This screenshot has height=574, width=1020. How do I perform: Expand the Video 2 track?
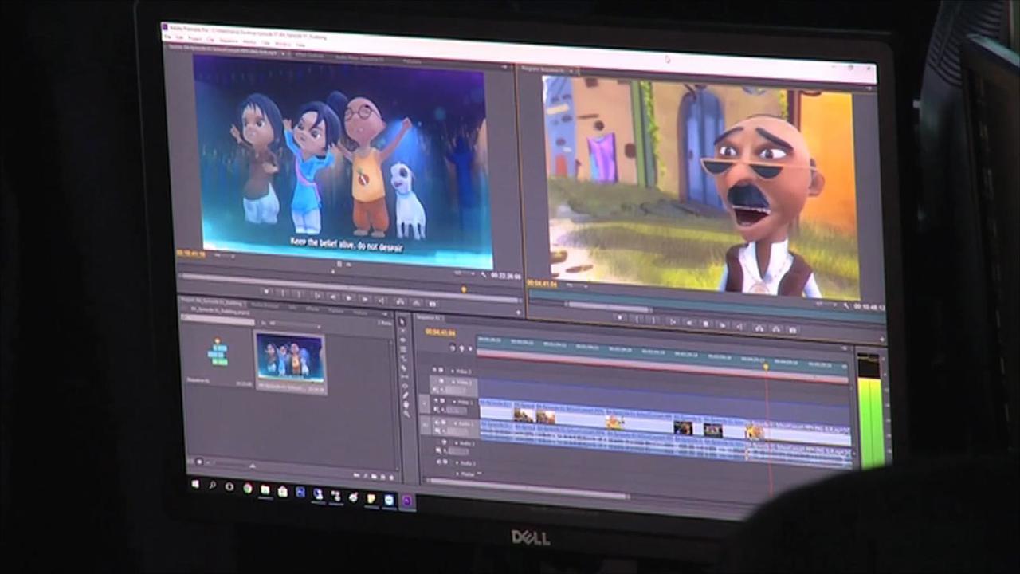(453, 382)
